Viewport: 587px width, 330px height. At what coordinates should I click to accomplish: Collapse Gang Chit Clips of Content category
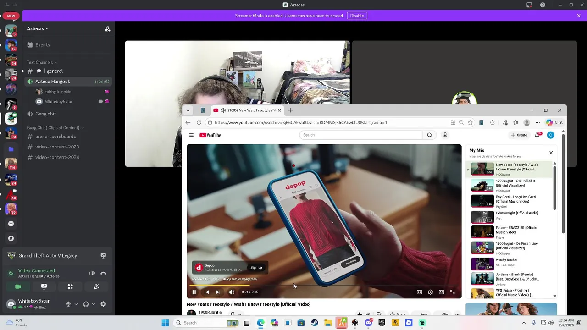[55, 128]
